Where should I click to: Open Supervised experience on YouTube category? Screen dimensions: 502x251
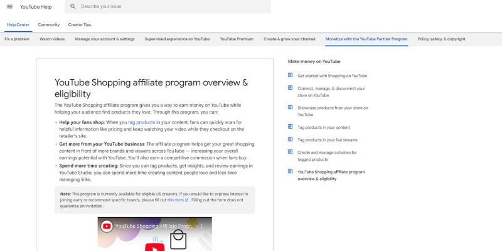point(177,39)
